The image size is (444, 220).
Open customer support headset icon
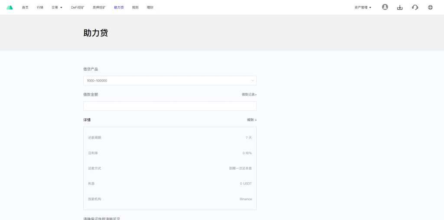tap(415, 7)
